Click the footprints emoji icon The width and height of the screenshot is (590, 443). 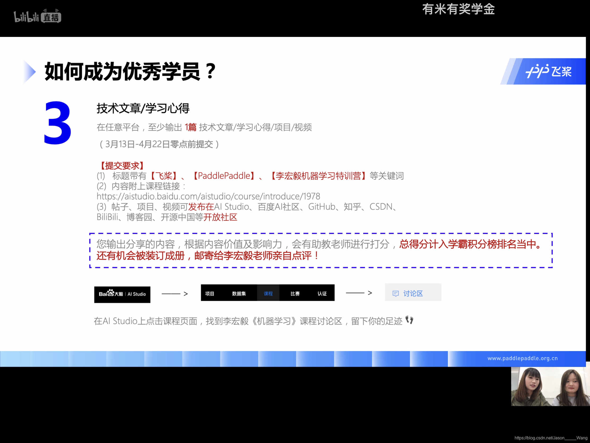[x=409, y=320]
